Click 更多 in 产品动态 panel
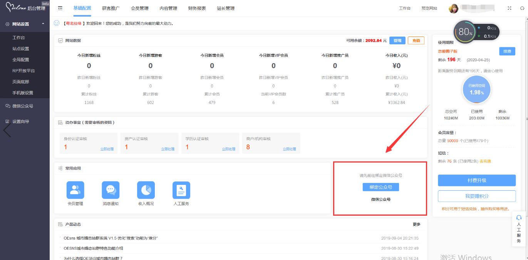The height and width of the screenshot is (260, 528). [417, 224]
